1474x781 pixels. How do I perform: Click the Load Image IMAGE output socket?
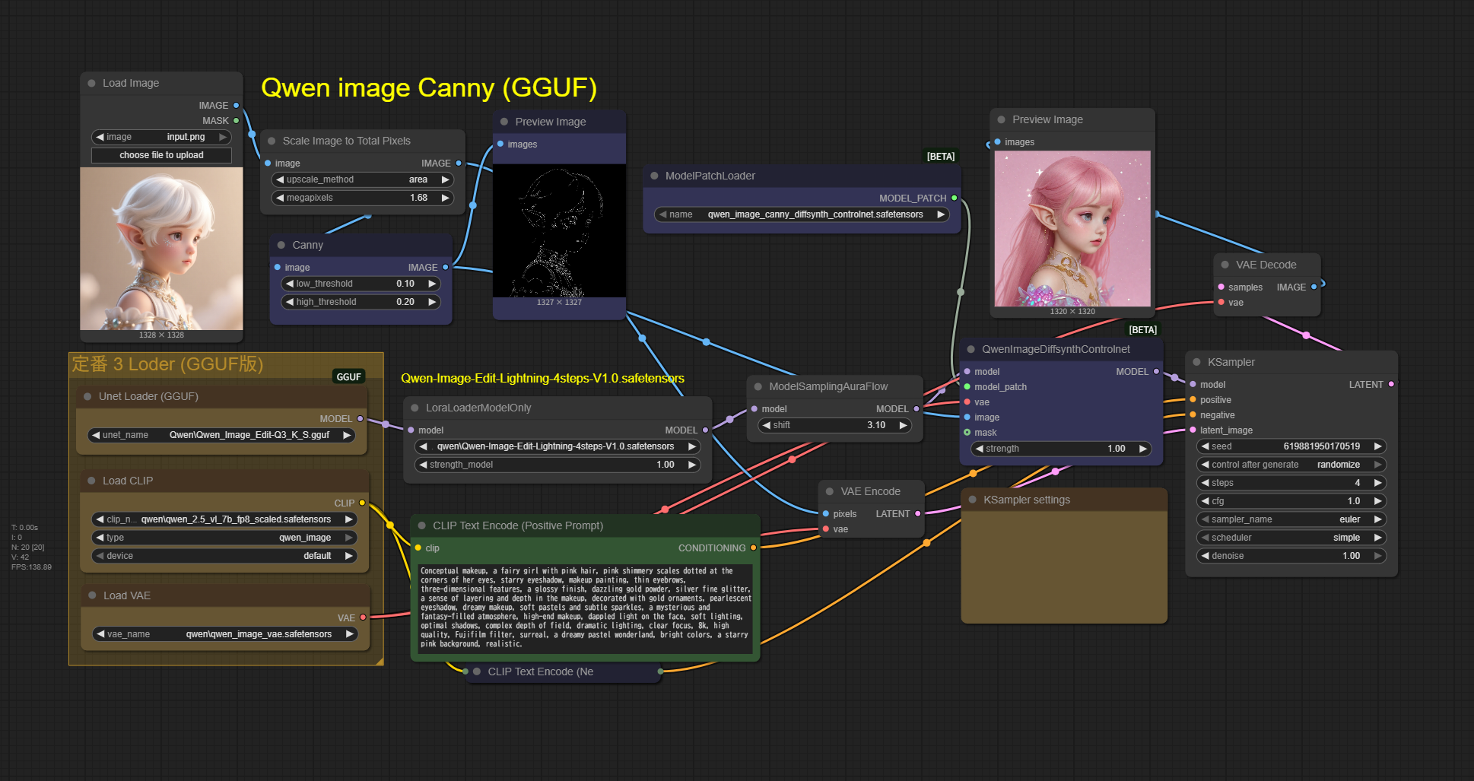[x=236, y=105]
